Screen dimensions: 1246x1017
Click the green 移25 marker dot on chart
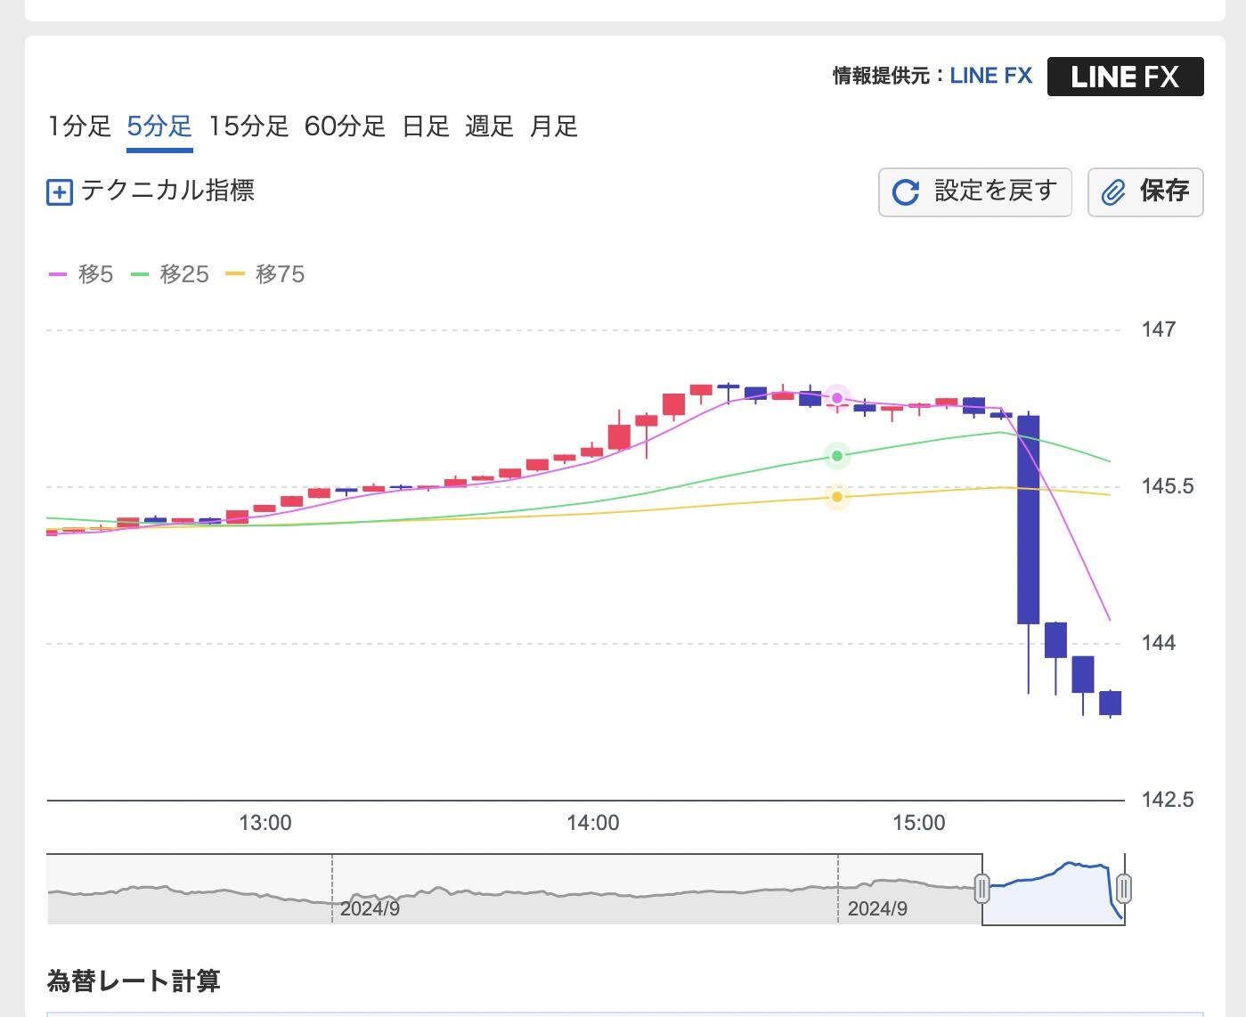(837, 456)
